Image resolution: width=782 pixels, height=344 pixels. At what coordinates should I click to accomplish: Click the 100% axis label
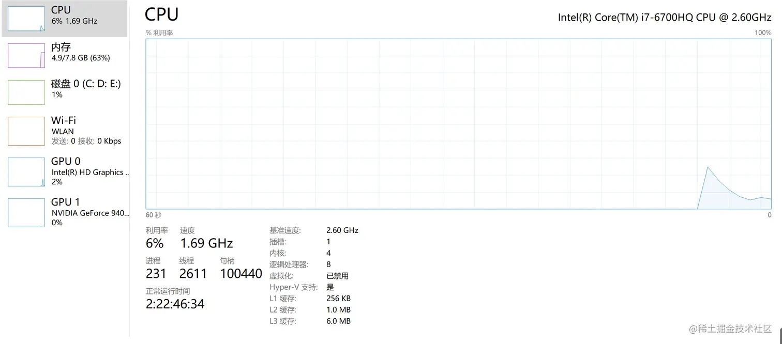coord(763,33)
